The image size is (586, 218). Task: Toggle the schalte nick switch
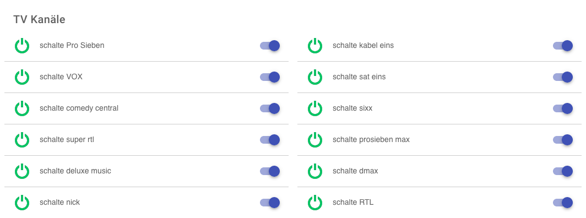270,203
